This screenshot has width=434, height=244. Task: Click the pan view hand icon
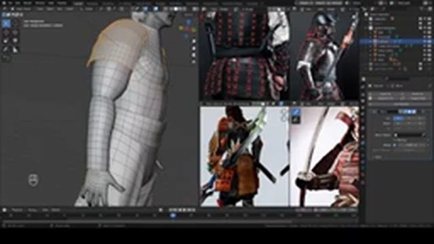click(x=194, y=48)
